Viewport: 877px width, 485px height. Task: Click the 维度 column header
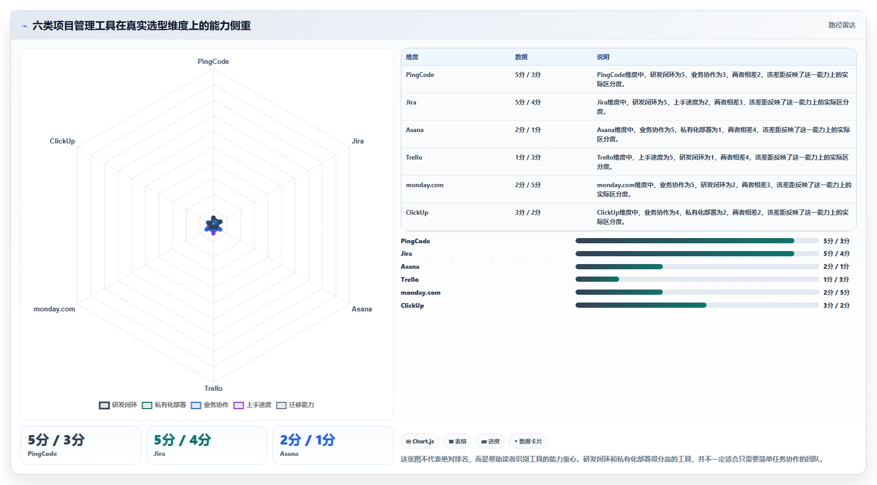[412, 57]
